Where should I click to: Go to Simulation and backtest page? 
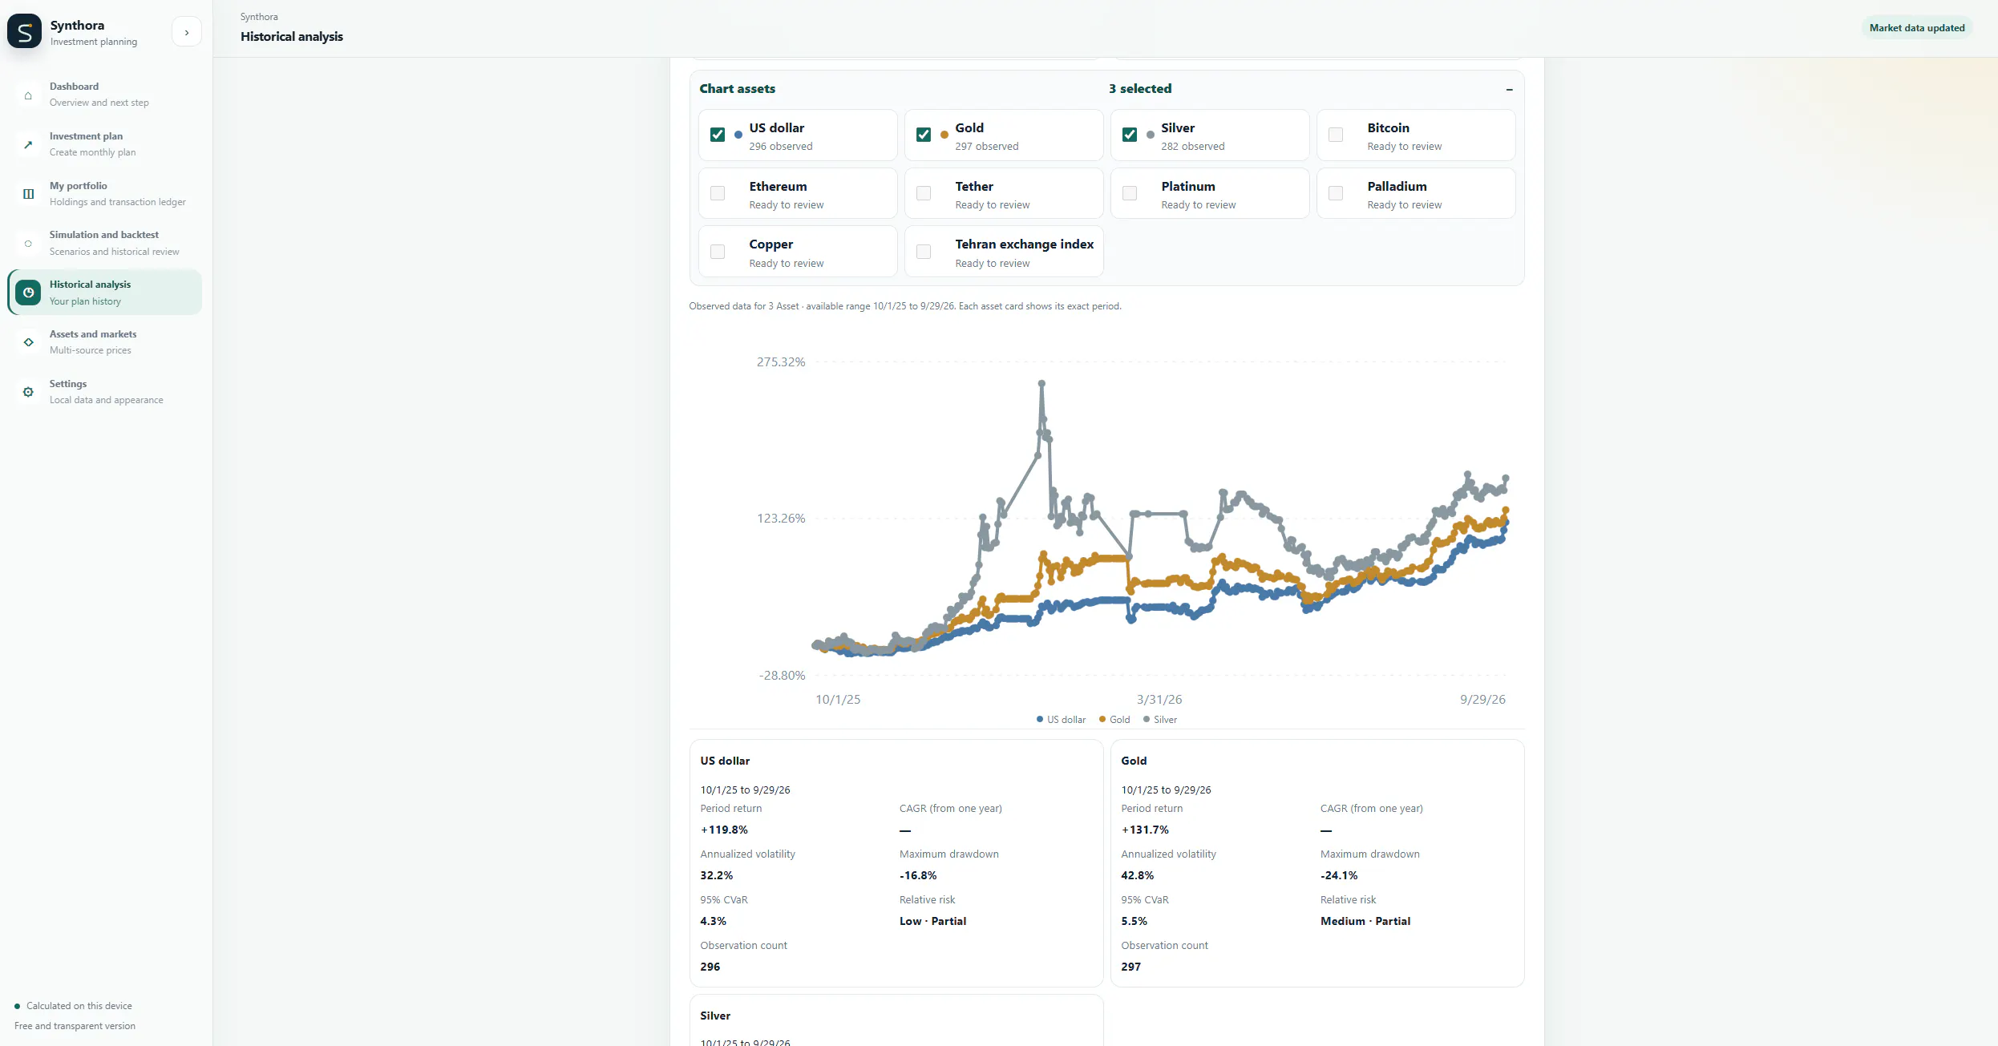105,244
